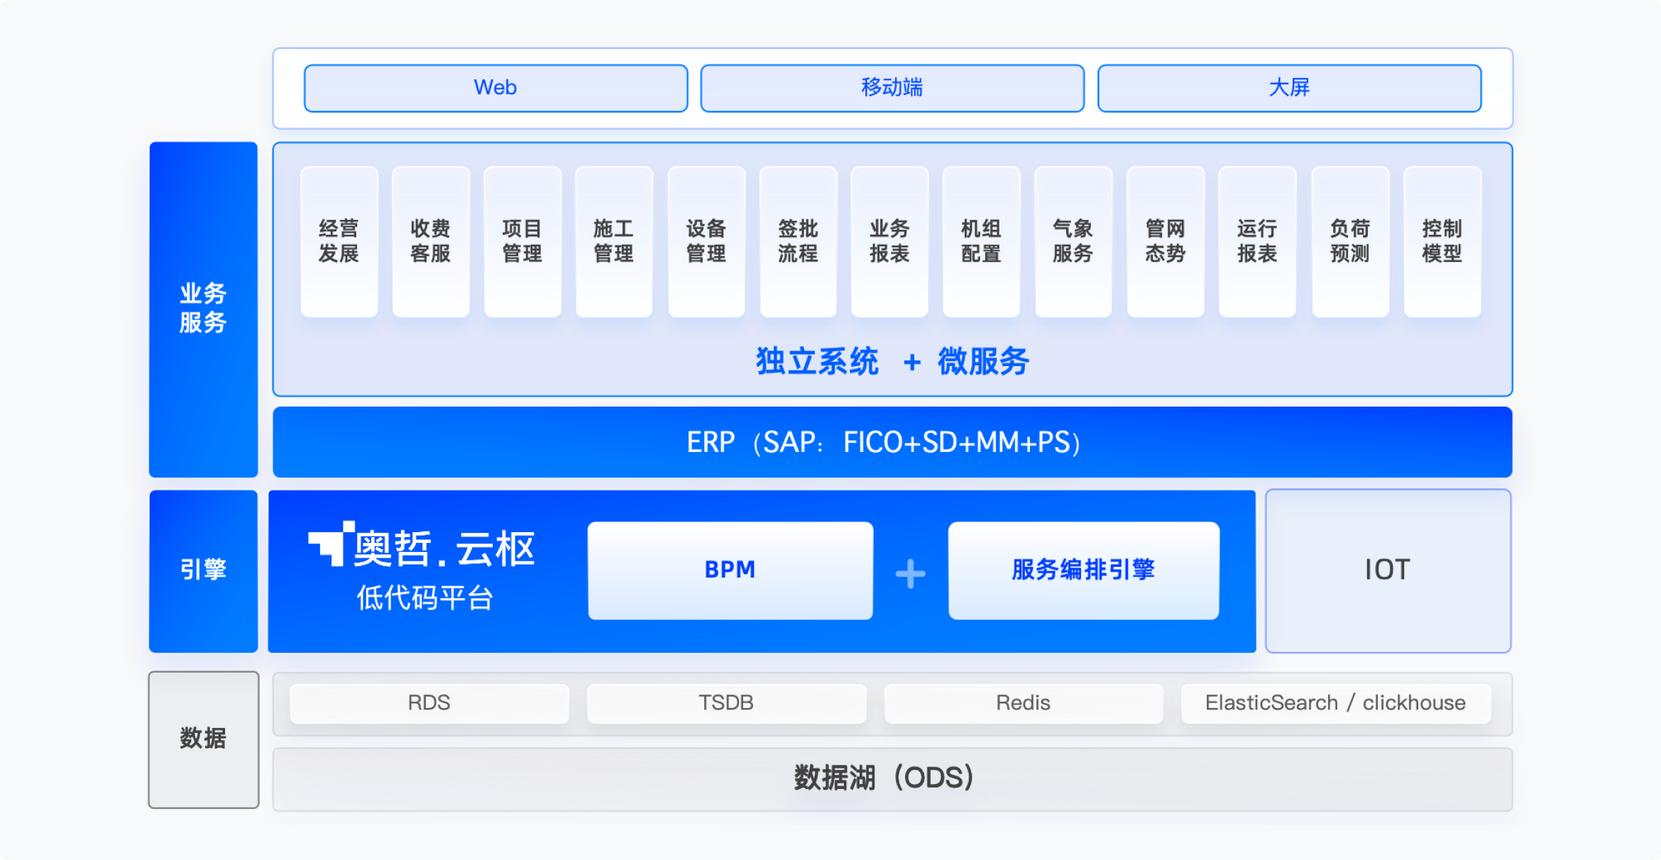Select the TSDB data box

(x=726, y=703)
